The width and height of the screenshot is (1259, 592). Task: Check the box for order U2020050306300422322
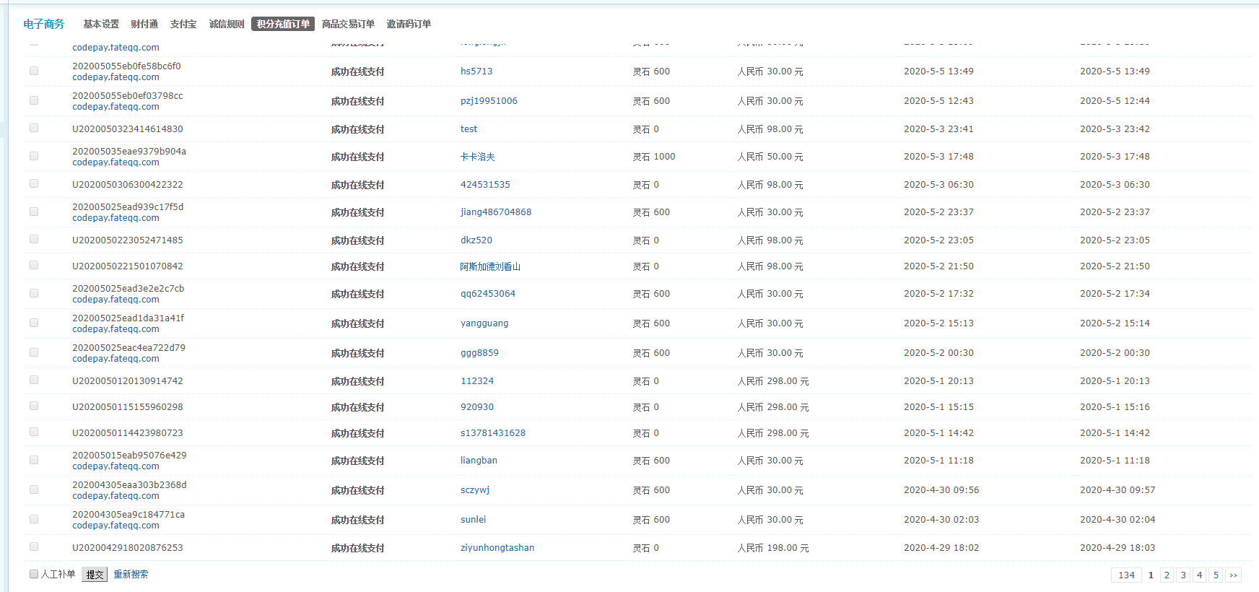[34, 183]
